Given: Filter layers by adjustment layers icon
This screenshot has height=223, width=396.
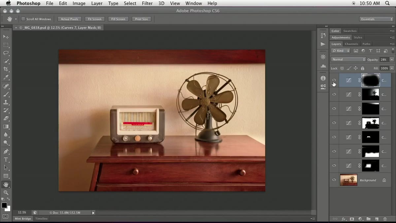Looking at the screenshot, I should pyautogui.click(x=363, y=51).
